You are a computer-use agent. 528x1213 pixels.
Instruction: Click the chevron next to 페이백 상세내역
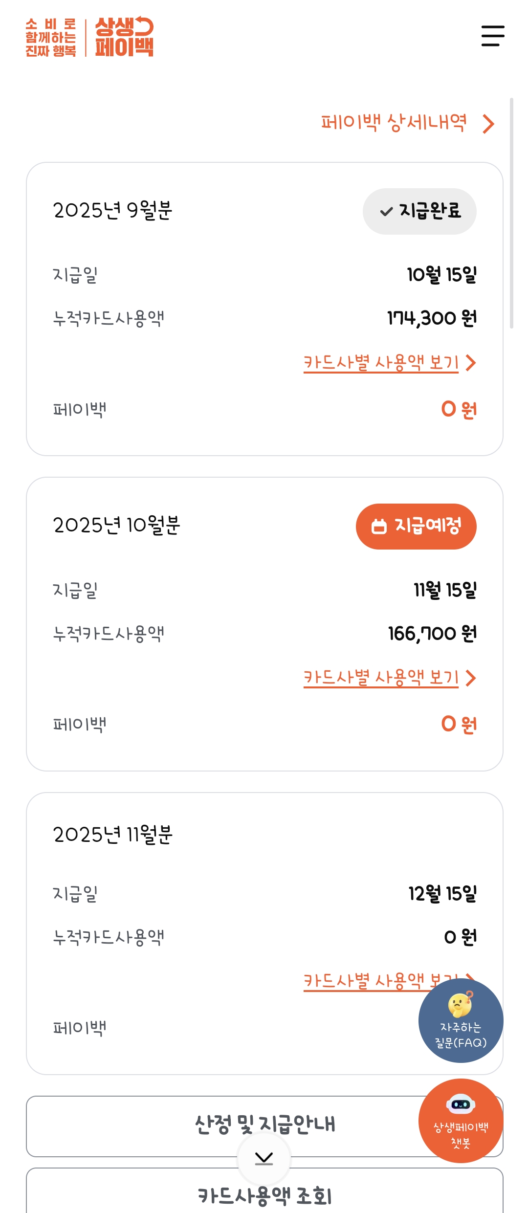click(x=488, y=124)
